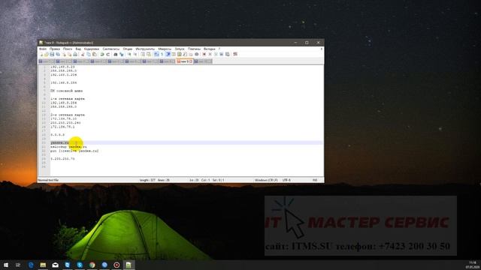
Task: Open the Файл menu
Action: pos(43,49)
